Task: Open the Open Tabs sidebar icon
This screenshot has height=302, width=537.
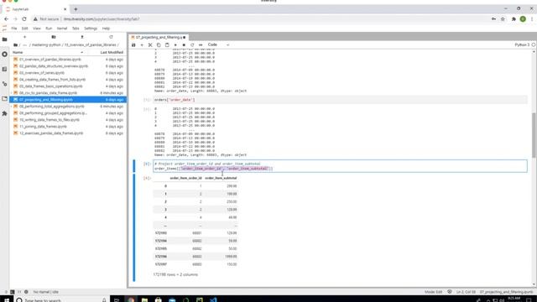Action: [x=4, y=99]
